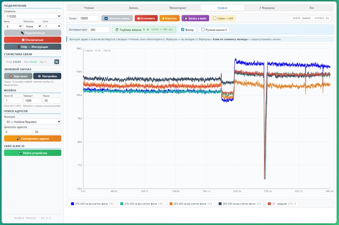Switch to the Запись tab
Image resolution: width=339 pixels, height=225 pixels.
point(133,8)
